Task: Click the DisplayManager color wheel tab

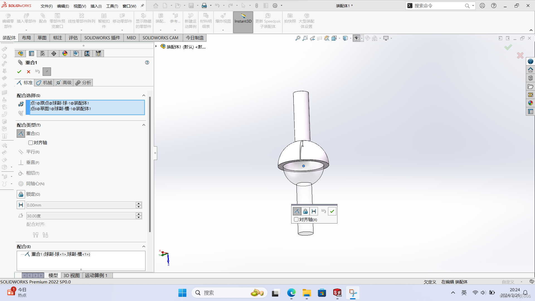Action: pyautogui.click(x=65, y=54)
